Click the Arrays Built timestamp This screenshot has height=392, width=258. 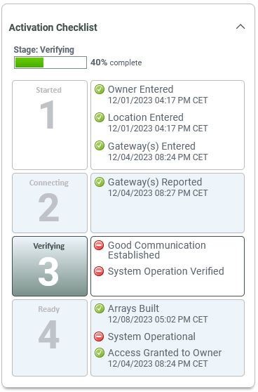158,320
